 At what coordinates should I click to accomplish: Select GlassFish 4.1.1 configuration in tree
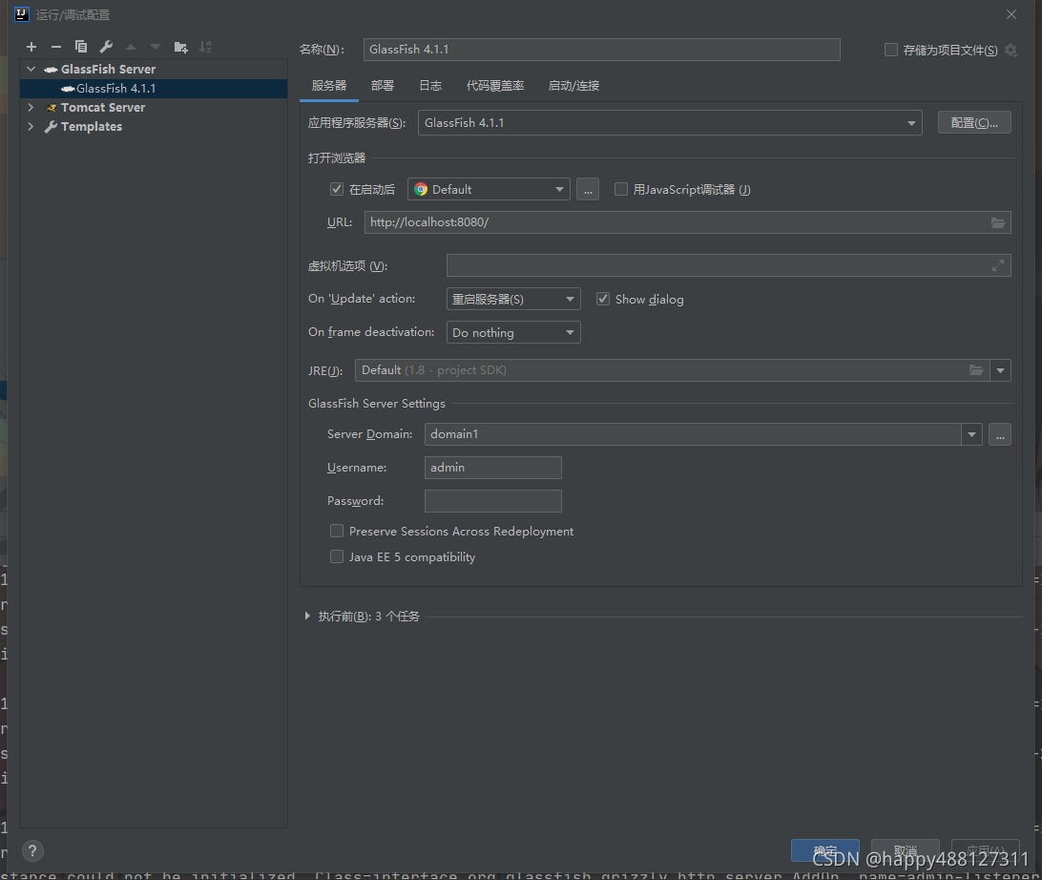[154, 89]
